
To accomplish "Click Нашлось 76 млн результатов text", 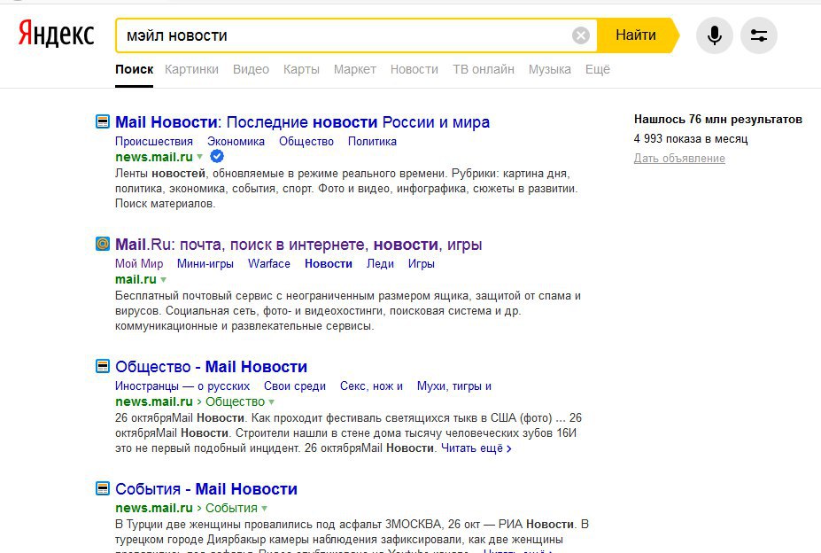I will tap(718, 119).
